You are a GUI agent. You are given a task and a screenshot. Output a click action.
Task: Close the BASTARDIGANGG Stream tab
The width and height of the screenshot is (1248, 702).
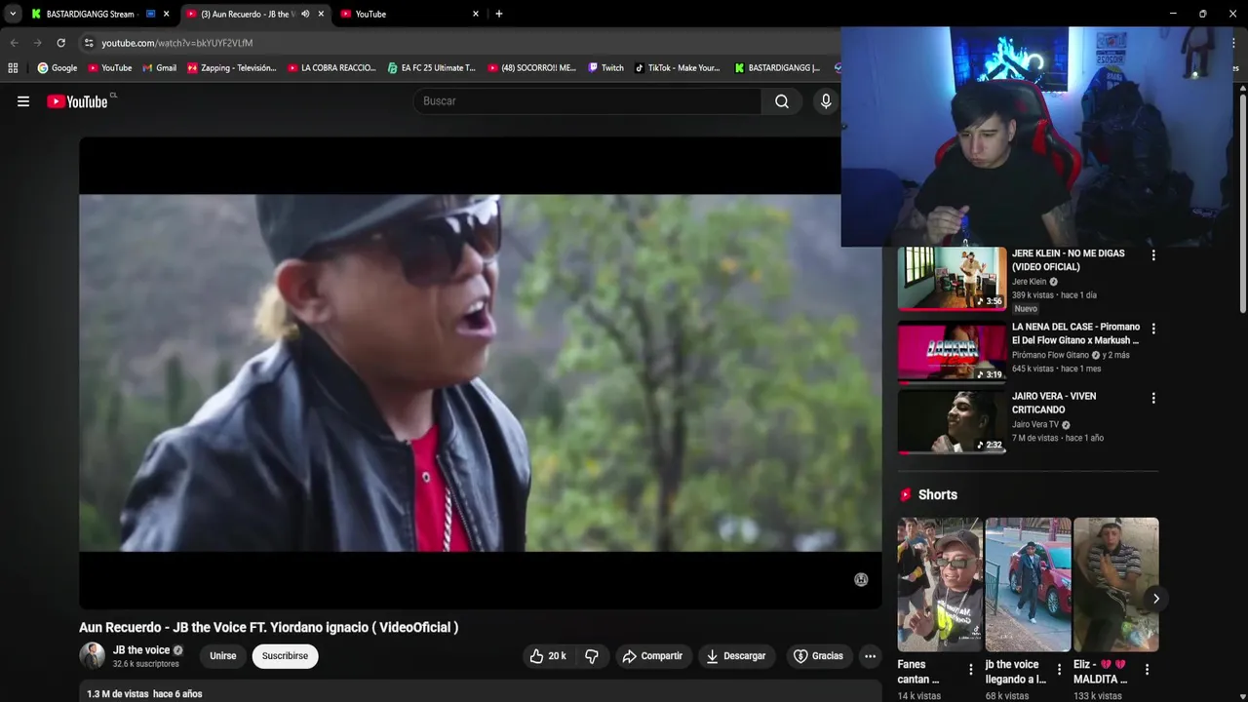click(166, 14)
